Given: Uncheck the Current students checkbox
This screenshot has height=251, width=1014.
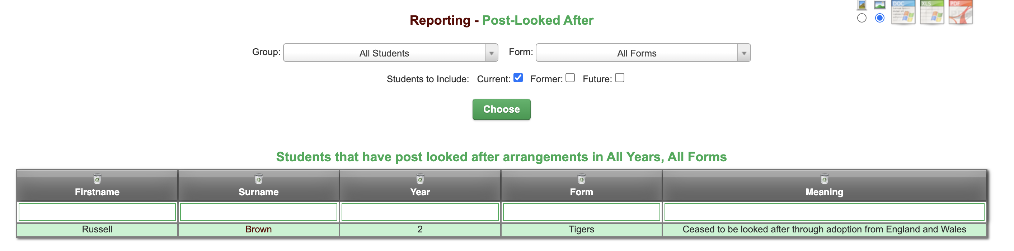Looking at the screenshot, I should pyautogui.click(x=518, y=78).
